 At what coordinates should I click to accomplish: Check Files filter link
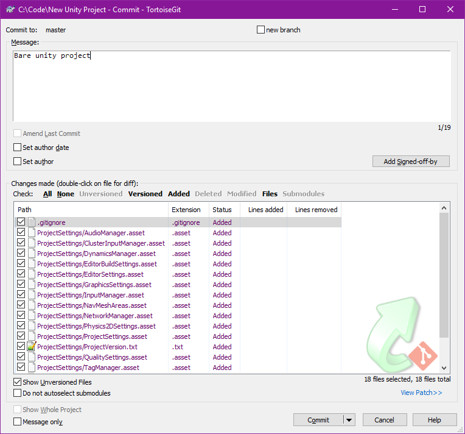270,194
